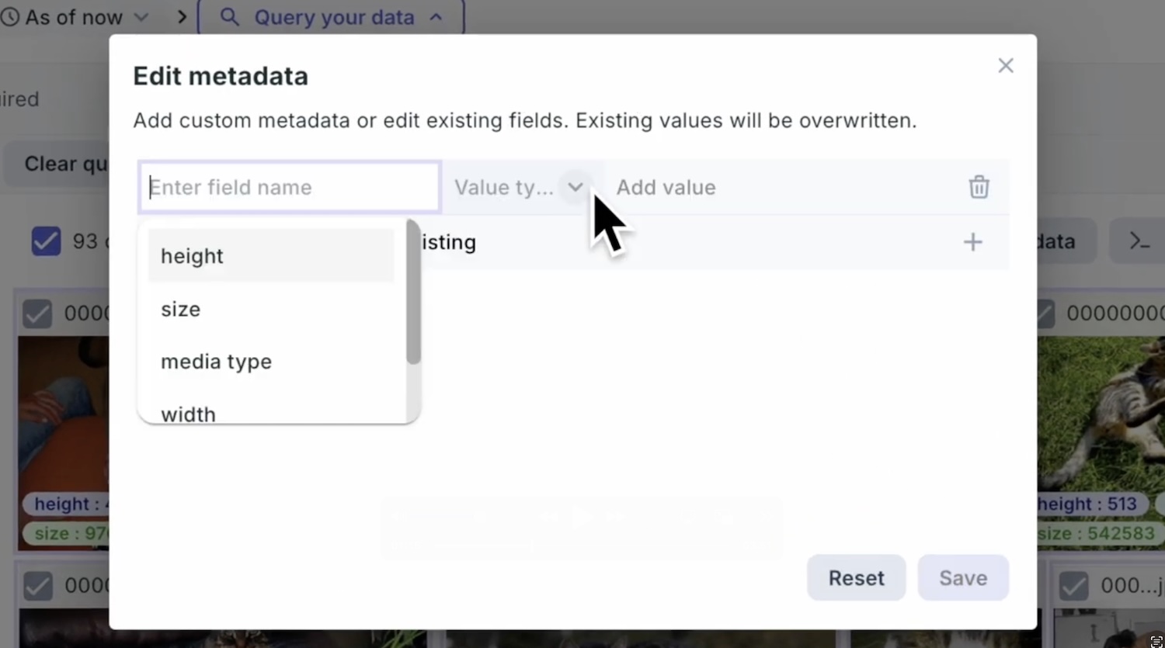Screen dimensions: 1165x648
Task: Click the magnifier icon in Query your data
Action: [x=229, y=17]
